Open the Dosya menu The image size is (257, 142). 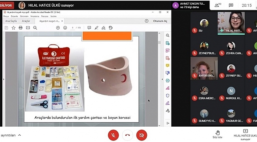click(x=6, y=16)
